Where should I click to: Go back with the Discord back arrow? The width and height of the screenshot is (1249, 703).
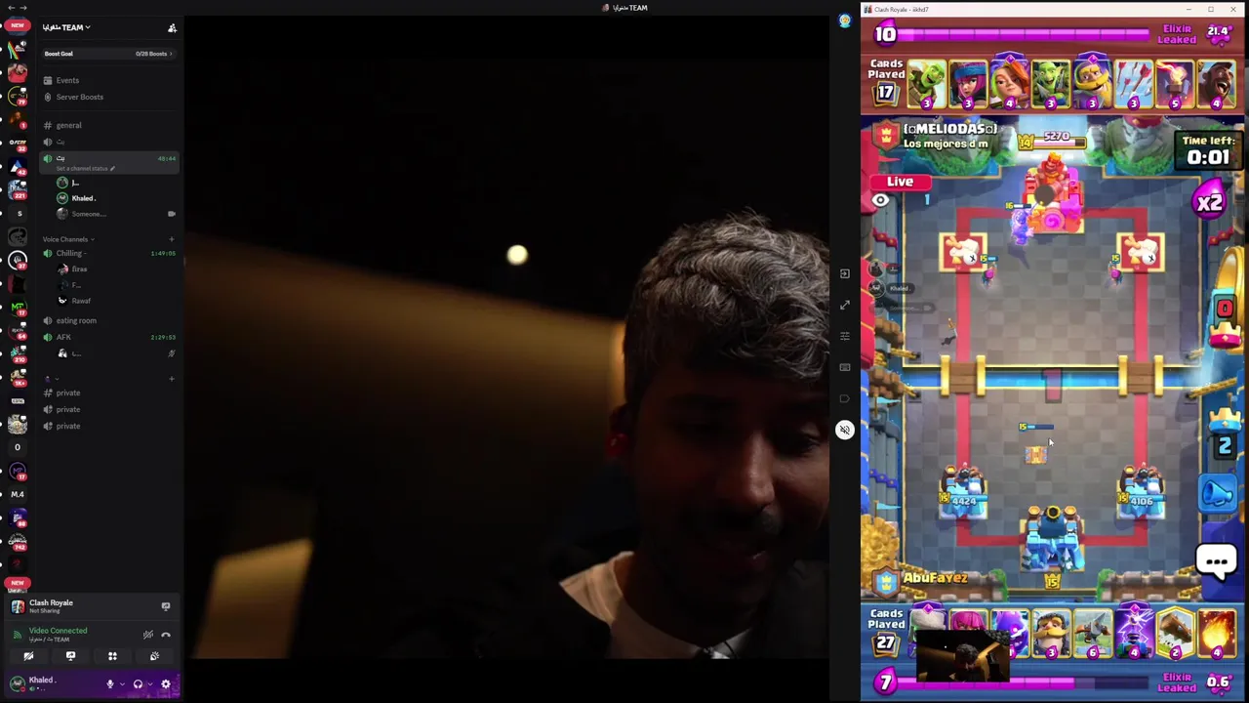10,8
